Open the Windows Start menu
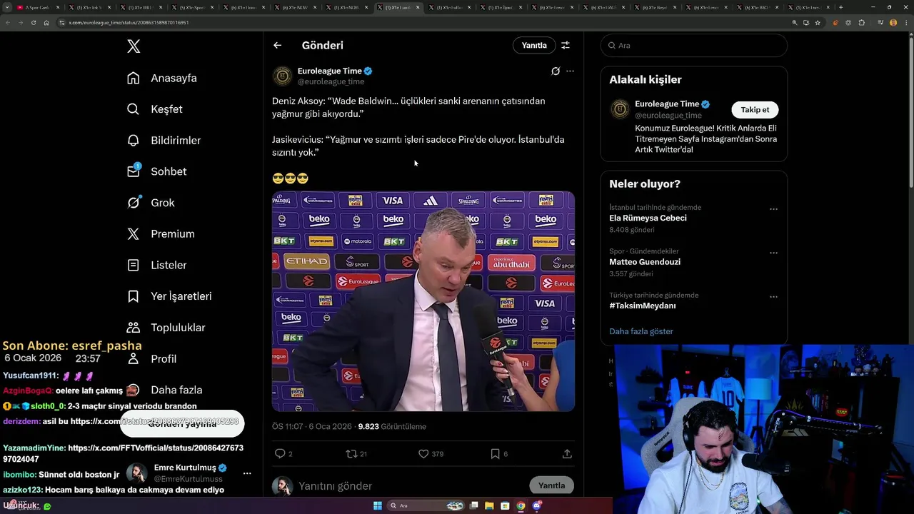The height and width of the screenshot is (514, 914). pos(378,505)
